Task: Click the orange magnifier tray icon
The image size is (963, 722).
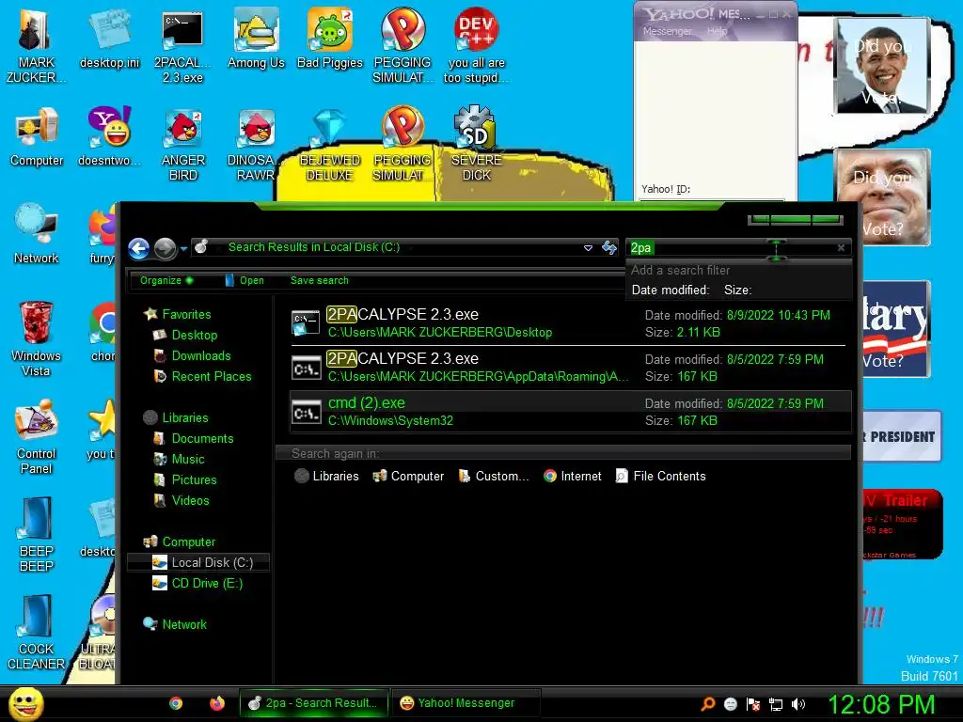Action: click(707, 704)
